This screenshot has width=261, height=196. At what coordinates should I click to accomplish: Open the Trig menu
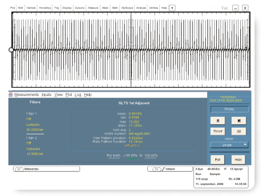[x=56, y=8]
